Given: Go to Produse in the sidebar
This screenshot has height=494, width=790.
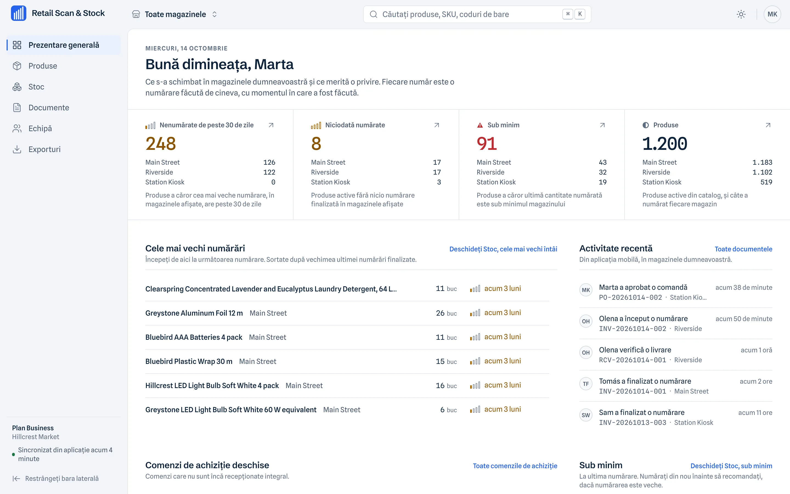Looking at the screenshot, I should [64, 66].
